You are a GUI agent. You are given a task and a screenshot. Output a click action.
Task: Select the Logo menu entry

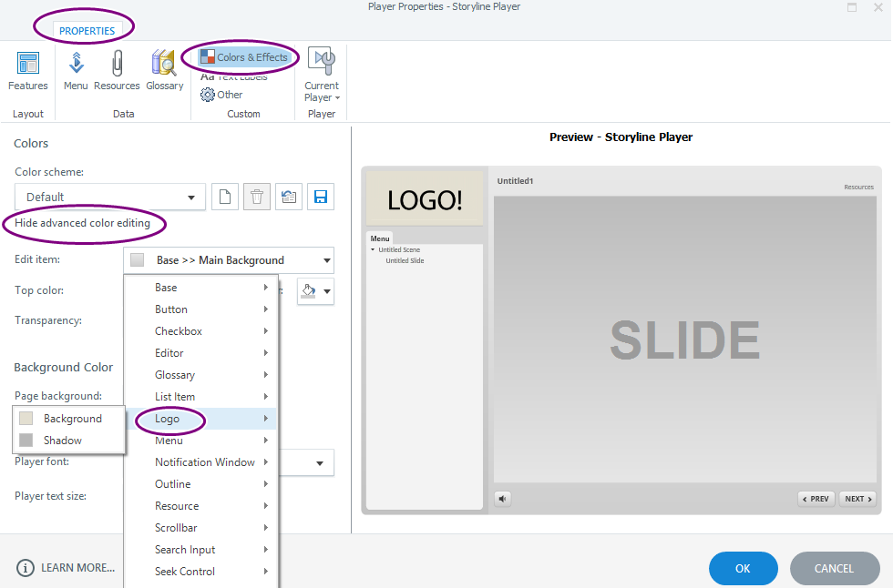click(x=201, y=419)
